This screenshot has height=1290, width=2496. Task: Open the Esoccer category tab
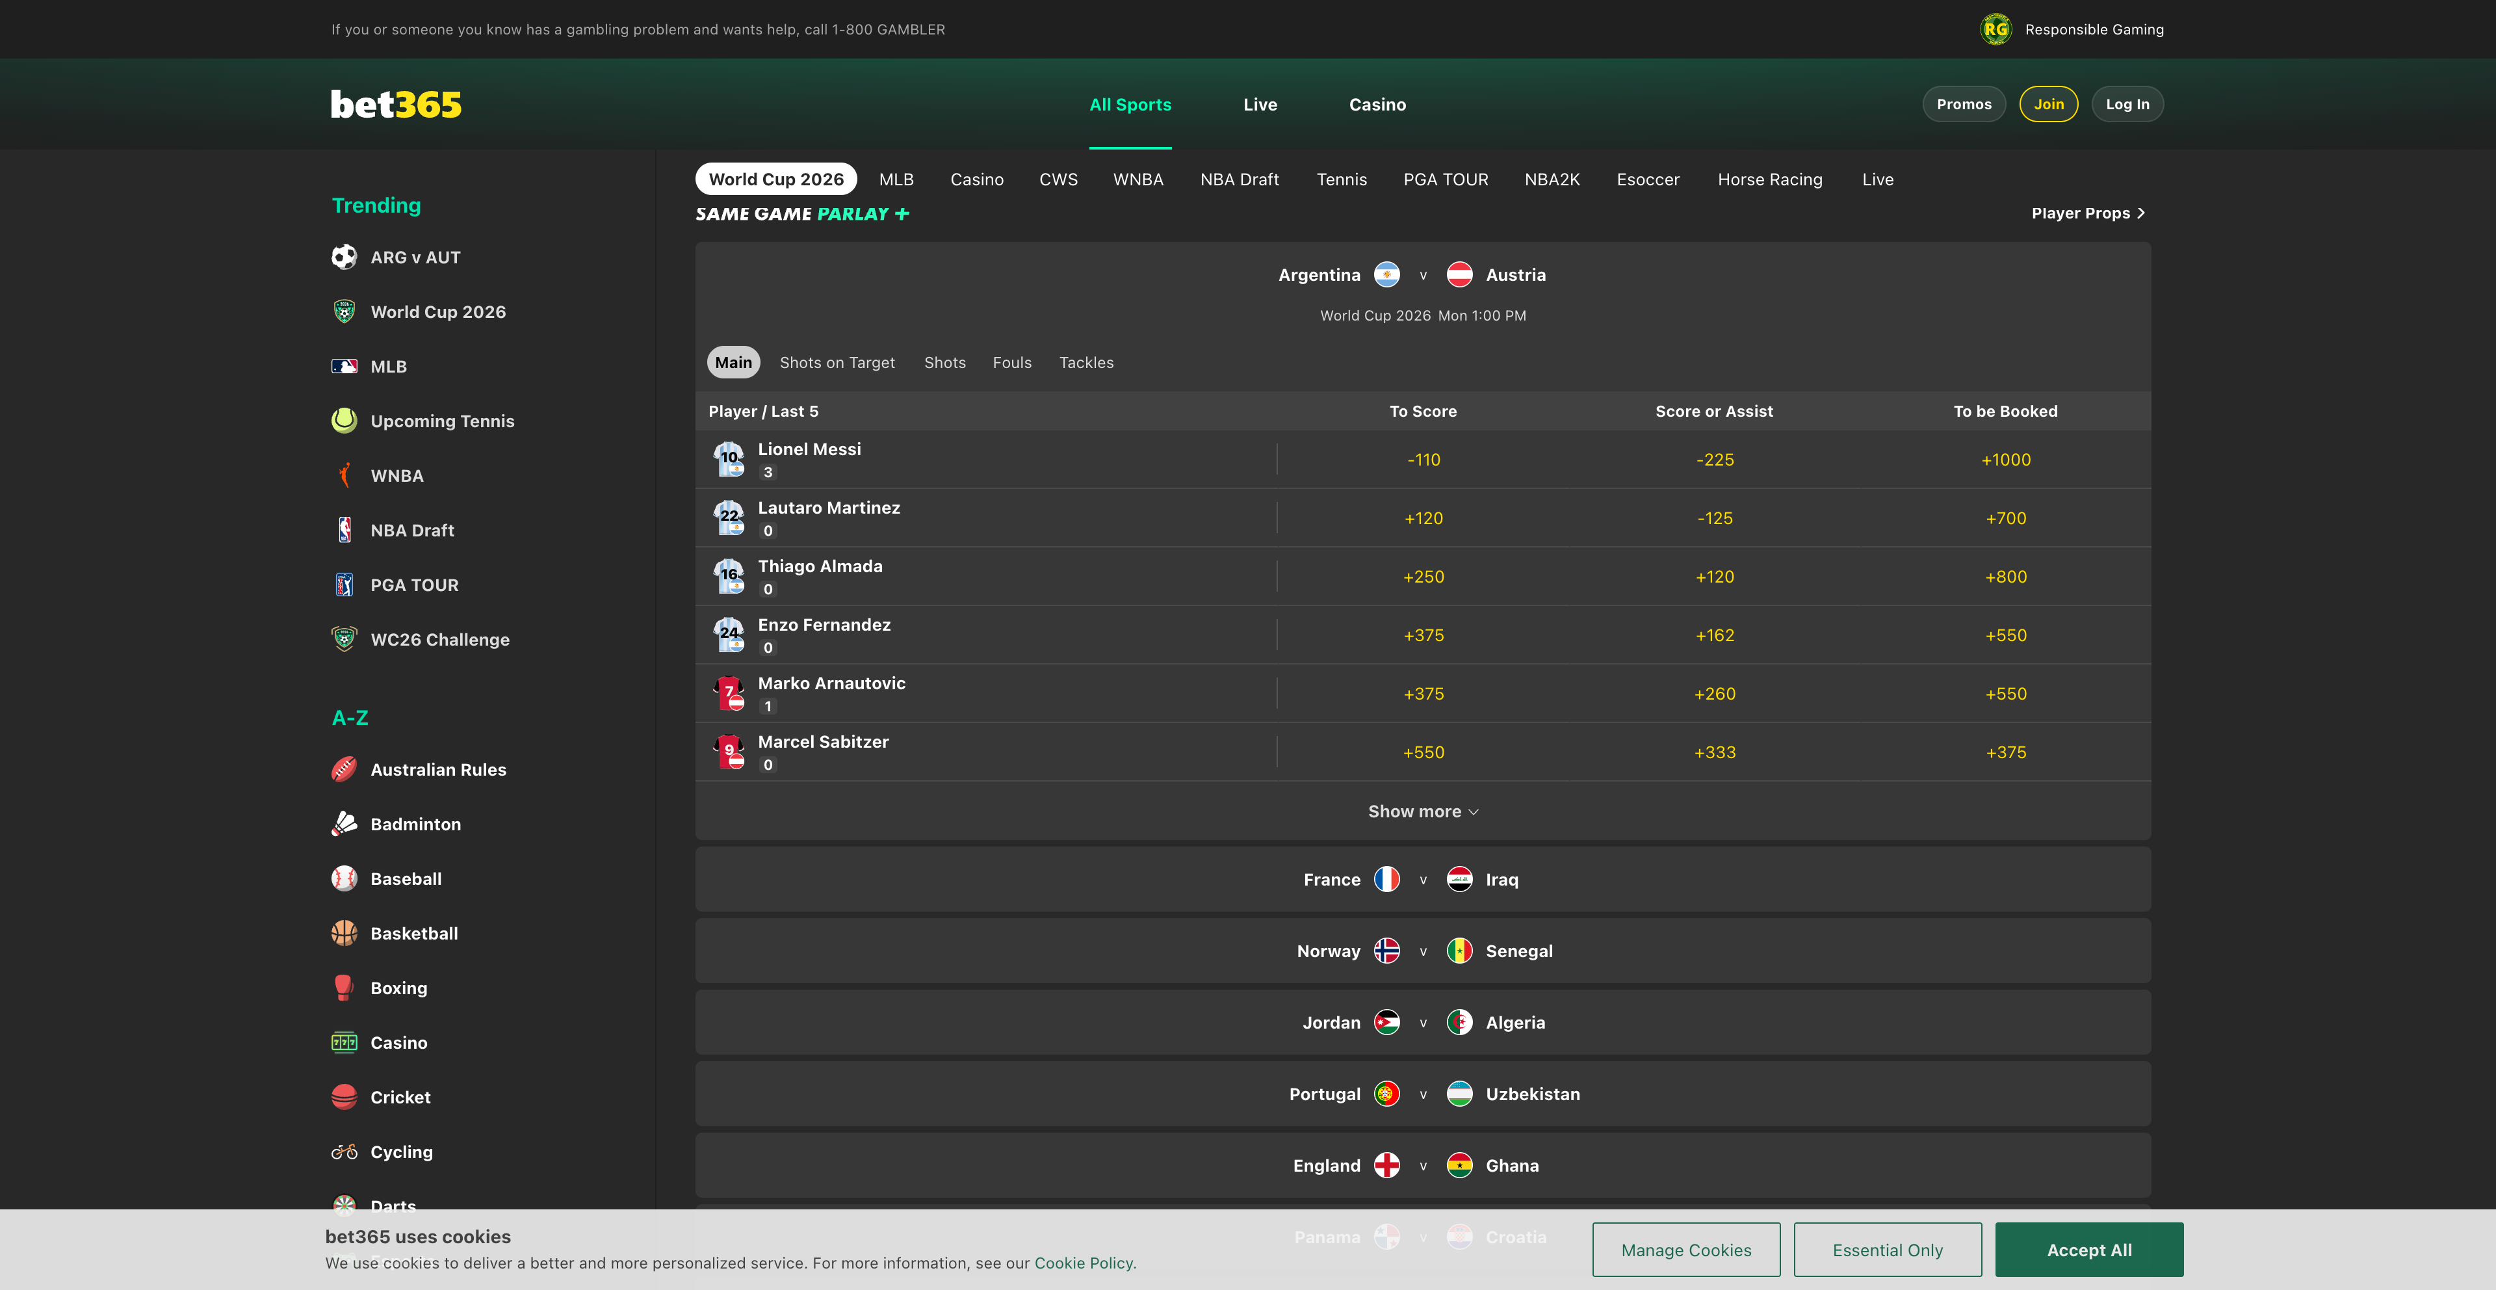point(1647,179)
